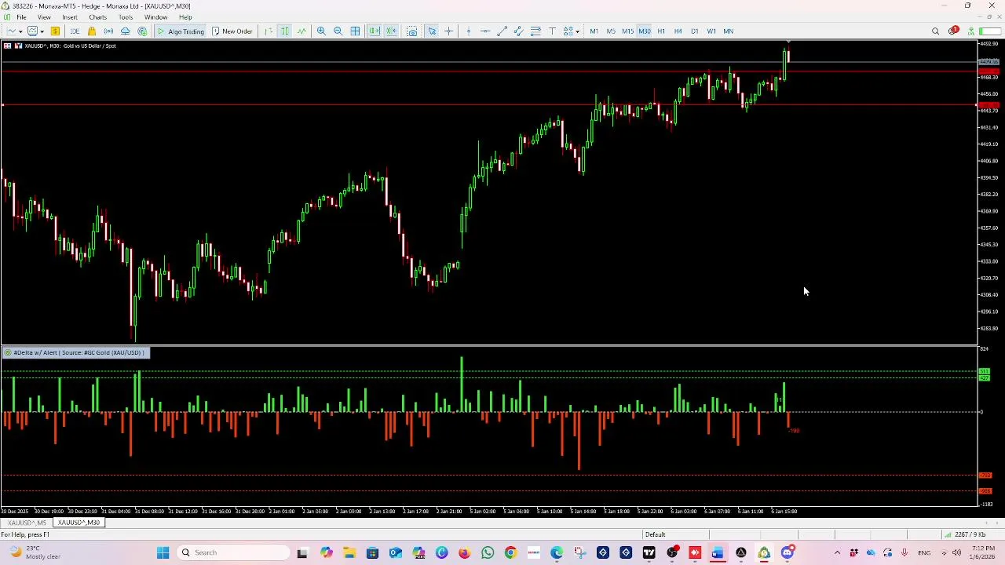Draw a horizontal line on chart
The image size is (1005, 565).
(485, 31)
